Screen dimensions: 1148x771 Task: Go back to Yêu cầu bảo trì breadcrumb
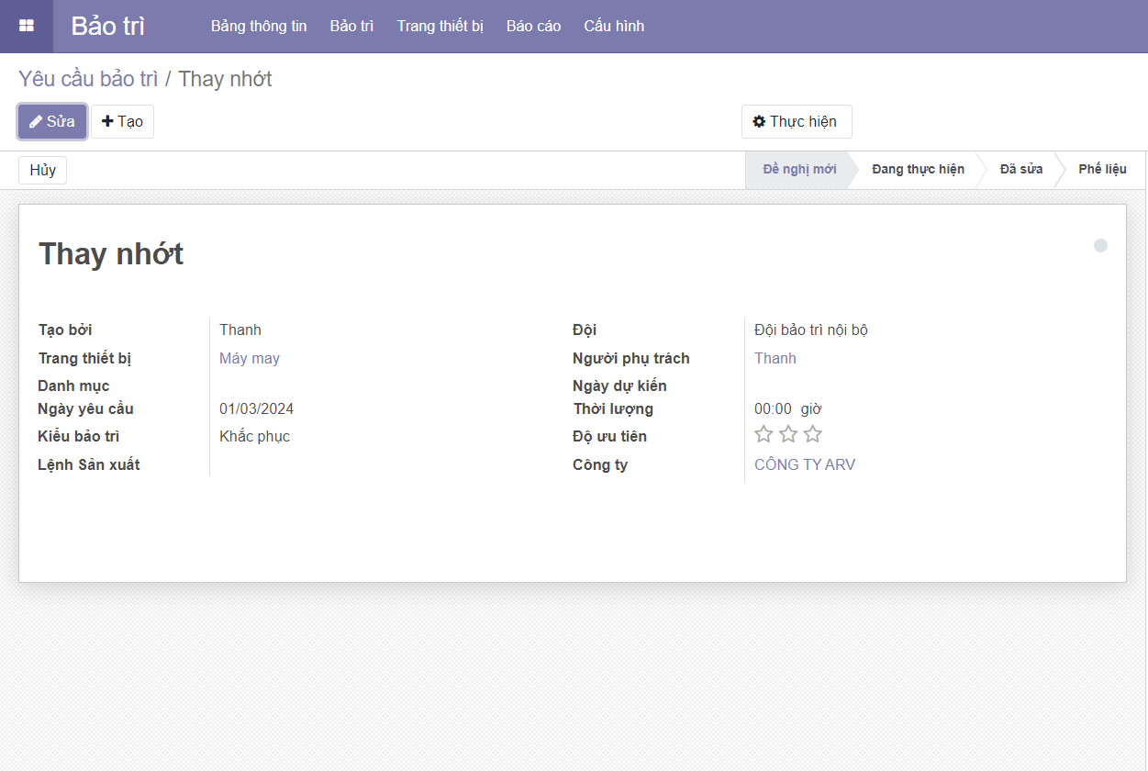pos(88,79)
